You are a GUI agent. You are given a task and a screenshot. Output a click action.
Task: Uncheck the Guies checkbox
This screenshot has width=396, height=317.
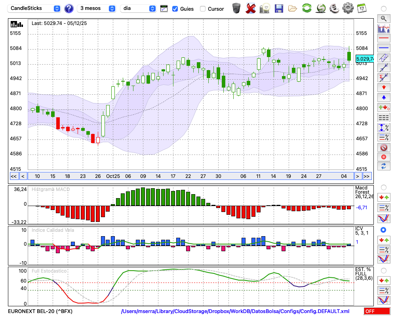(x=175, y=9)
